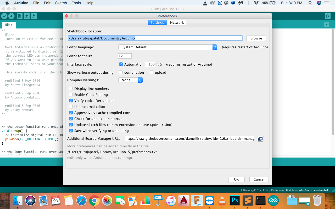The image size is (335, 209).
Task: Open the Photos app in the dock
Action: point(107,201)
